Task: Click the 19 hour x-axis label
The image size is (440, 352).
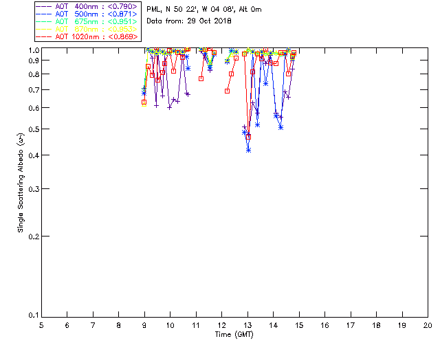Action: (402, 325)
